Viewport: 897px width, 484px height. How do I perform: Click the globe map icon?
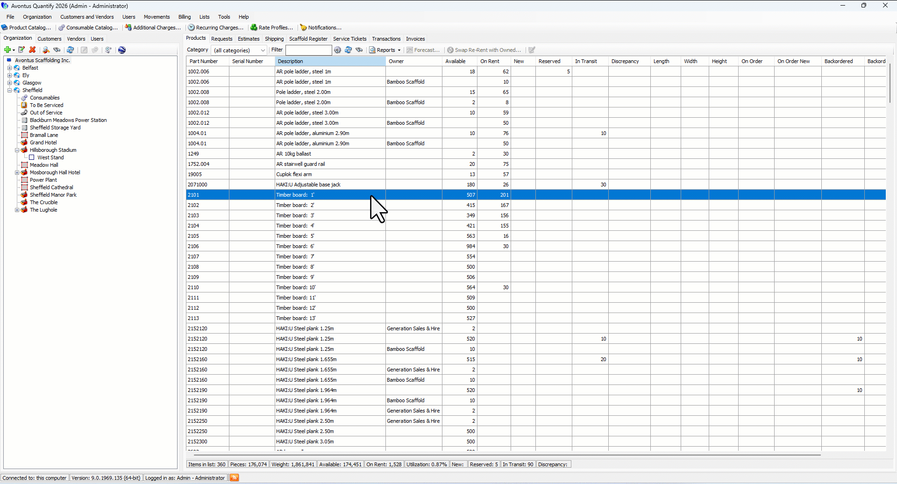(x=122, y=50)
